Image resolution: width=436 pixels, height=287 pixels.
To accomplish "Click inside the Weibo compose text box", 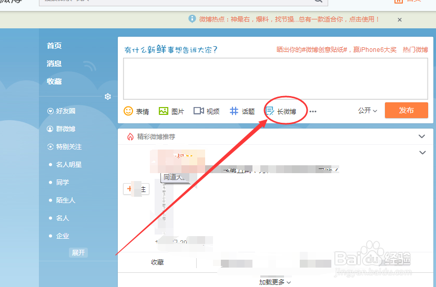I will [x=275, y=79].
